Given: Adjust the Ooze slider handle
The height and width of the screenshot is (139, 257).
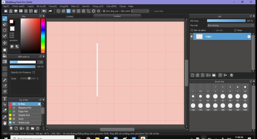Looking at the screenshot, I should pyautogui.click(x=29, y=79).
